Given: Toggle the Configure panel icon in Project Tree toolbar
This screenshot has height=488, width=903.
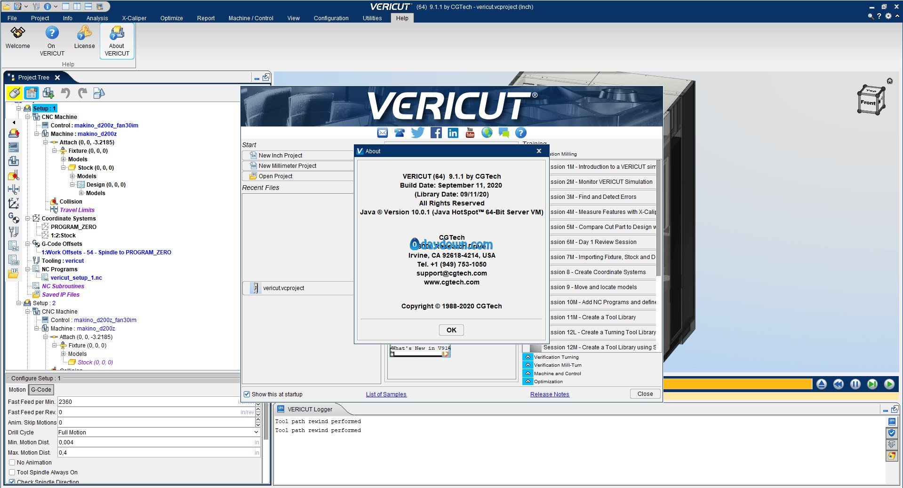Looking at the screenshot, I should 31,93.
